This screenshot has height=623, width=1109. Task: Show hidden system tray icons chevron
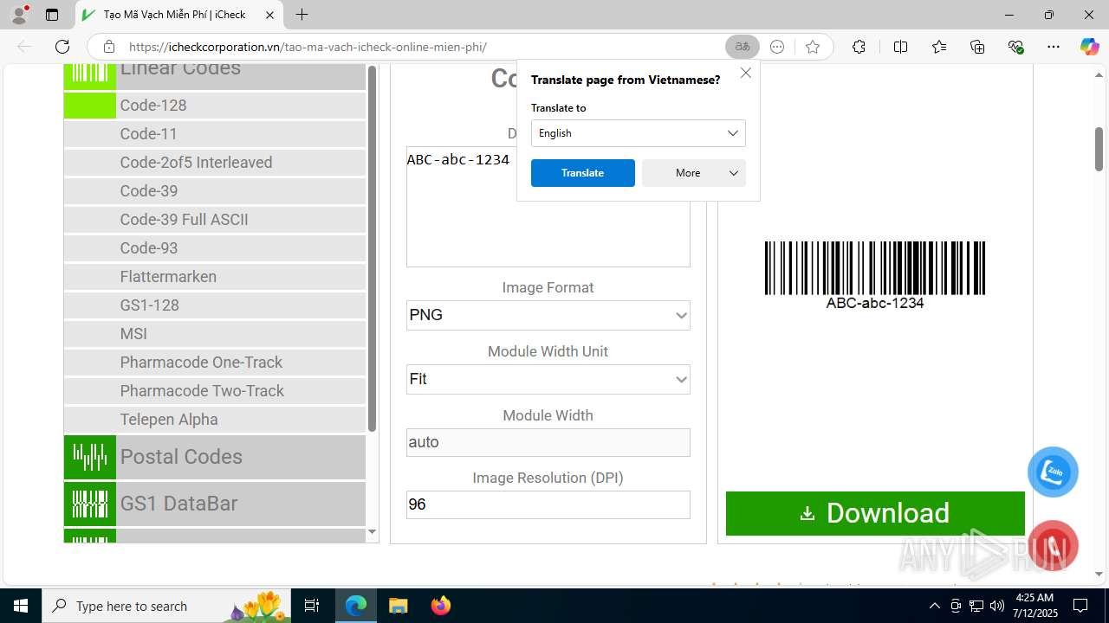934,606
